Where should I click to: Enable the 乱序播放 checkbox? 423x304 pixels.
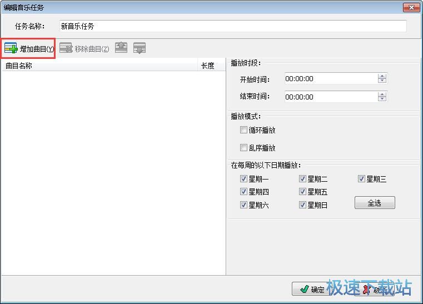pyautogui.click(x=243, y=147)
